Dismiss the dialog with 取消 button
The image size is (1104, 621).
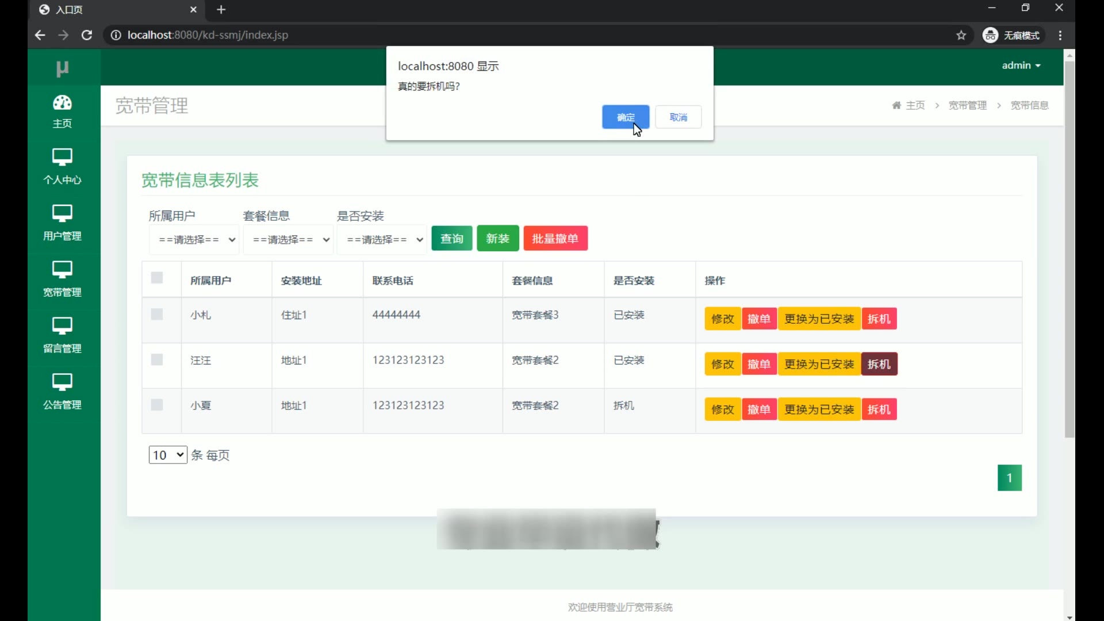678,117
